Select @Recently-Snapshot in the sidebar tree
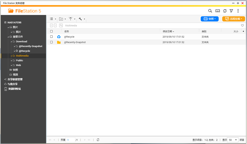This screenshot has width=247, height=144. pyautogui.click(x=30, y=46)
